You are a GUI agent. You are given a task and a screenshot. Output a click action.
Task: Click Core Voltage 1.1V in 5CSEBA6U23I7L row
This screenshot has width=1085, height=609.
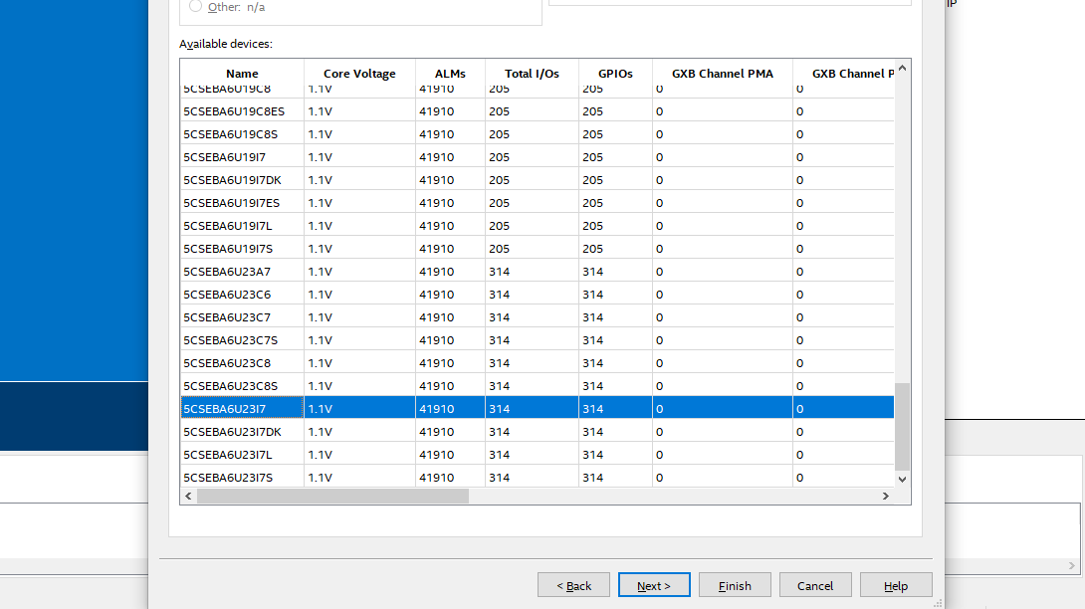321,454
